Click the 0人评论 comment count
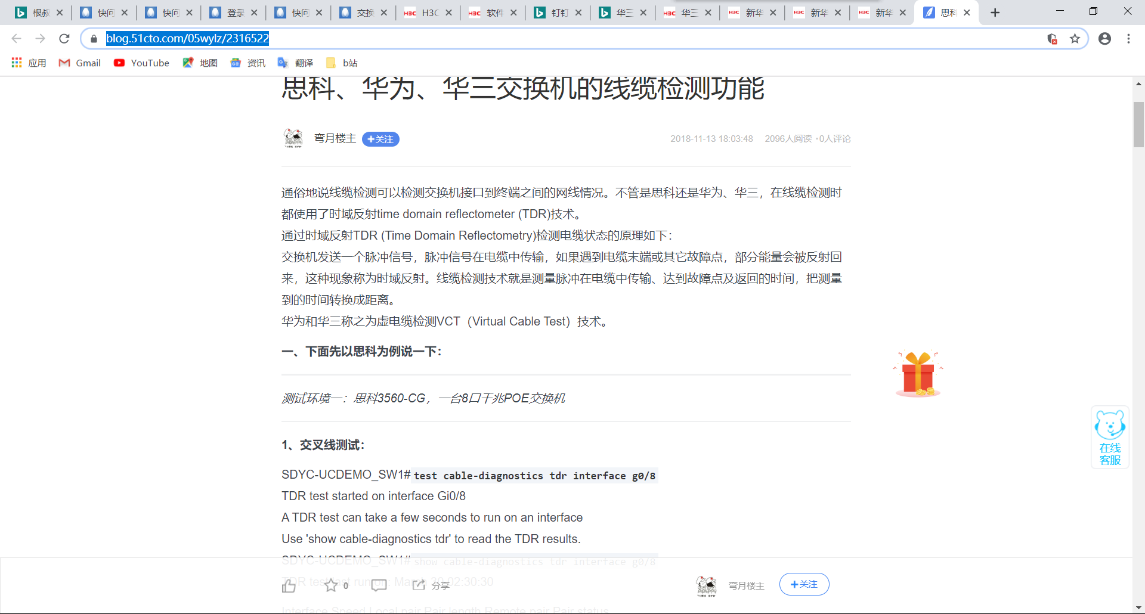Image resolution: width=1145 pixels, height=614 pixels. 835,139
